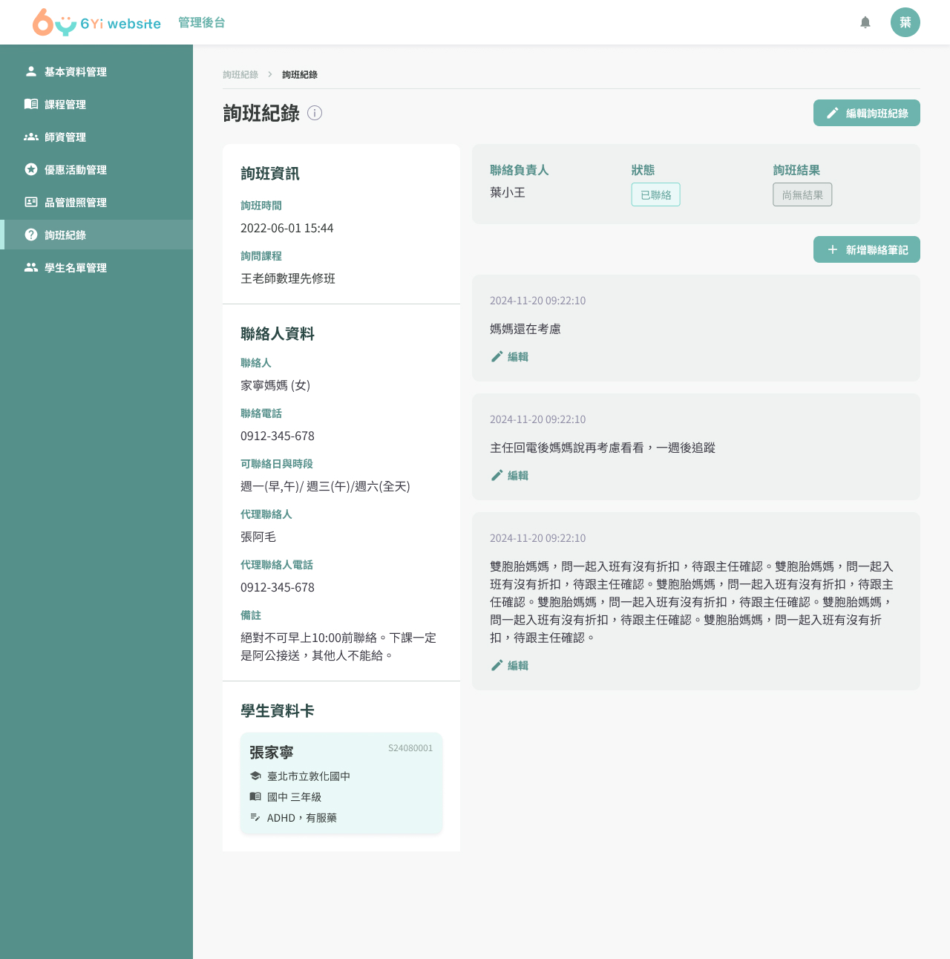Click the 編輯 link under 媽媽還在考慮
The height and width of the screenshot is (959, 950).
pos(510,356)
